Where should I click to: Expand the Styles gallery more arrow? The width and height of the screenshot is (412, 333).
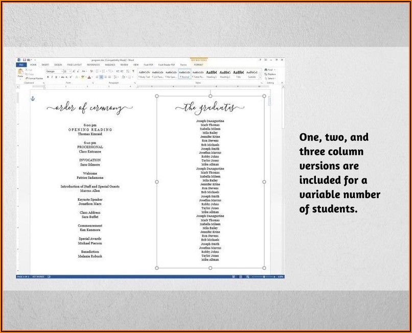click(260, 77)
